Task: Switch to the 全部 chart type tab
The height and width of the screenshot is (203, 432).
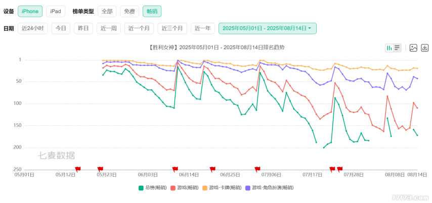Action: pyautogui.click(x=106, y=11)
